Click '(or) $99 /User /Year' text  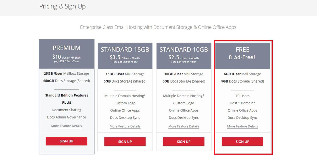pos(67,61)
